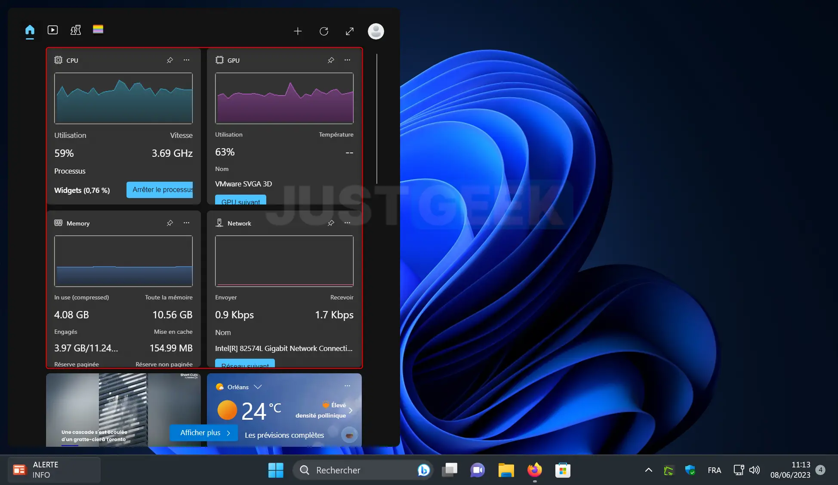This screenshot has height=485, width=838.
Task: Add widgets with the plus icon
Action: 298,31
